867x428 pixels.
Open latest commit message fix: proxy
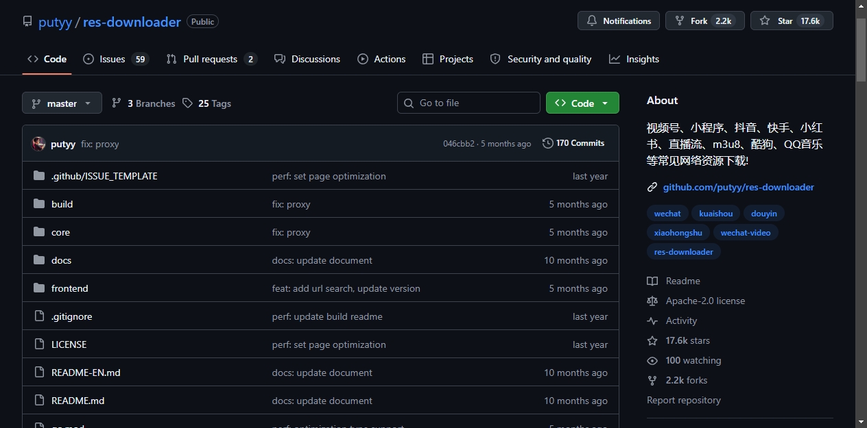coord(100,144)
